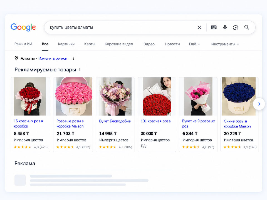Click the 4,8 (97) star rating
This screenshot has width=267, height=200.
click(198, 147)
